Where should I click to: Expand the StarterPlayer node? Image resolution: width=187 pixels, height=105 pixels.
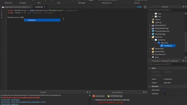tap(150, 51)
